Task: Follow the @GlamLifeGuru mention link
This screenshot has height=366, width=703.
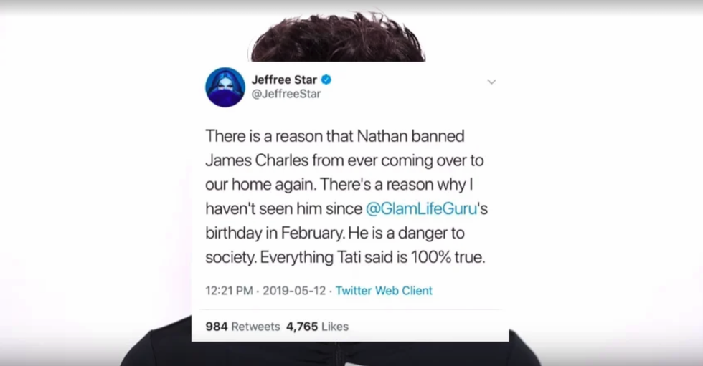Action: pos(422,209)
